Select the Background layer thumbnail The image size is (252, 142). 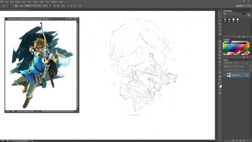[229, 75]
